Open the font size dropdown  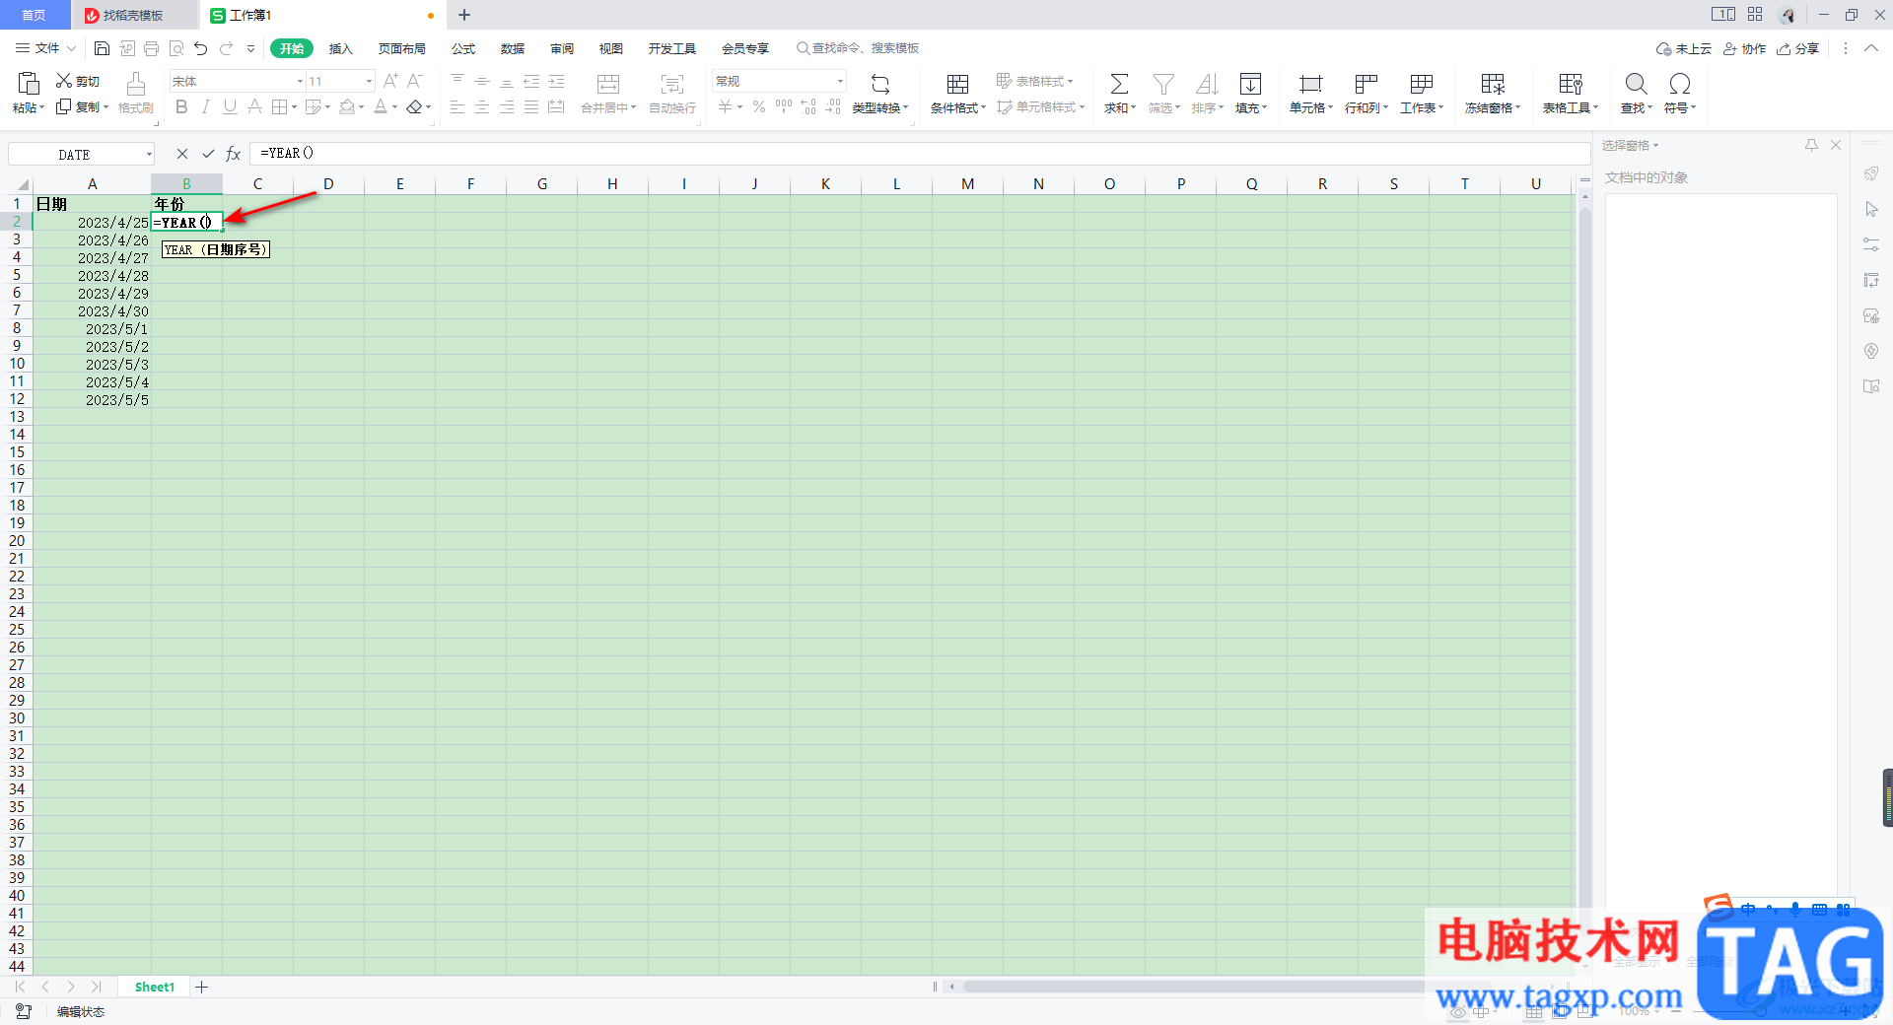(370, 81)
